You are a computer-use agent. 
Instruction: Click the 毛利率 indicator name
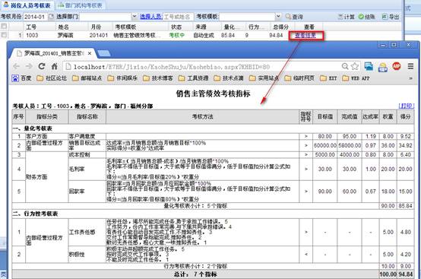coord(77,170)
